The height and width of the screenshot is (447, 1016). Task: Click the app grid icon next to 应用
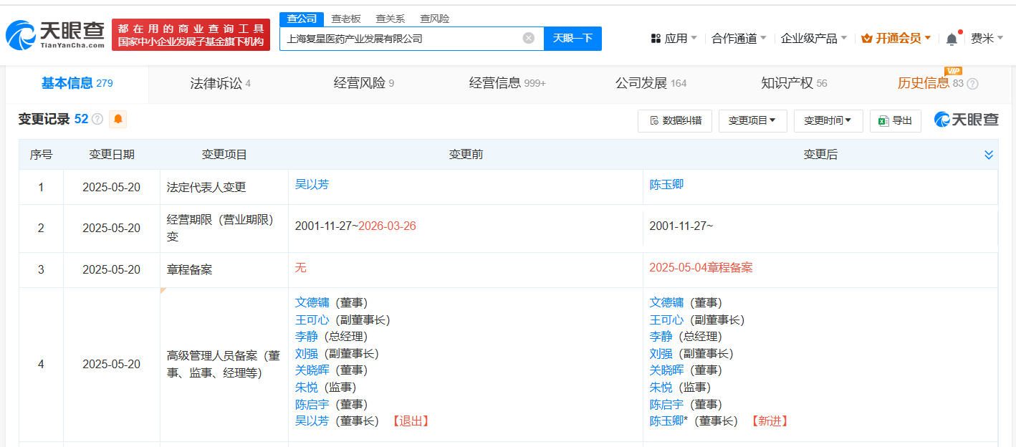coord(656,37)
